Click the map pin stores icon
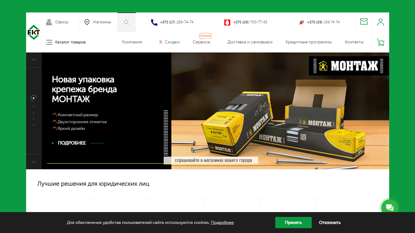This screenshot has width=415, height=233. [87, 22]
